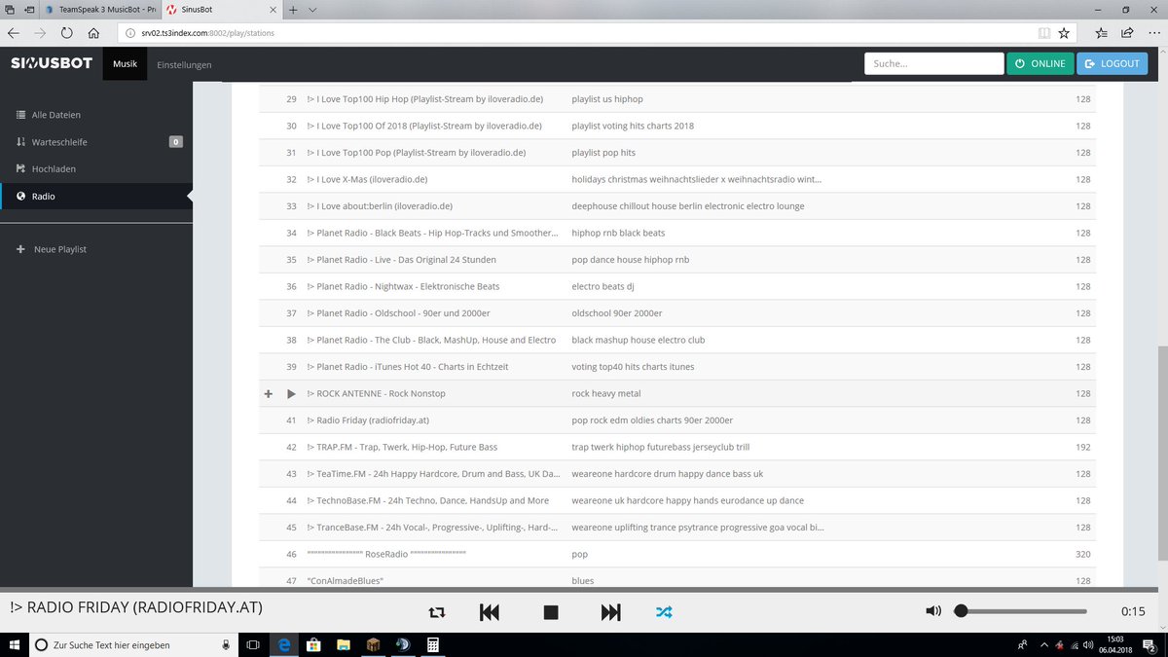Select TRAP.FM station row
The image size is (1168, 657).
point(676,448)
